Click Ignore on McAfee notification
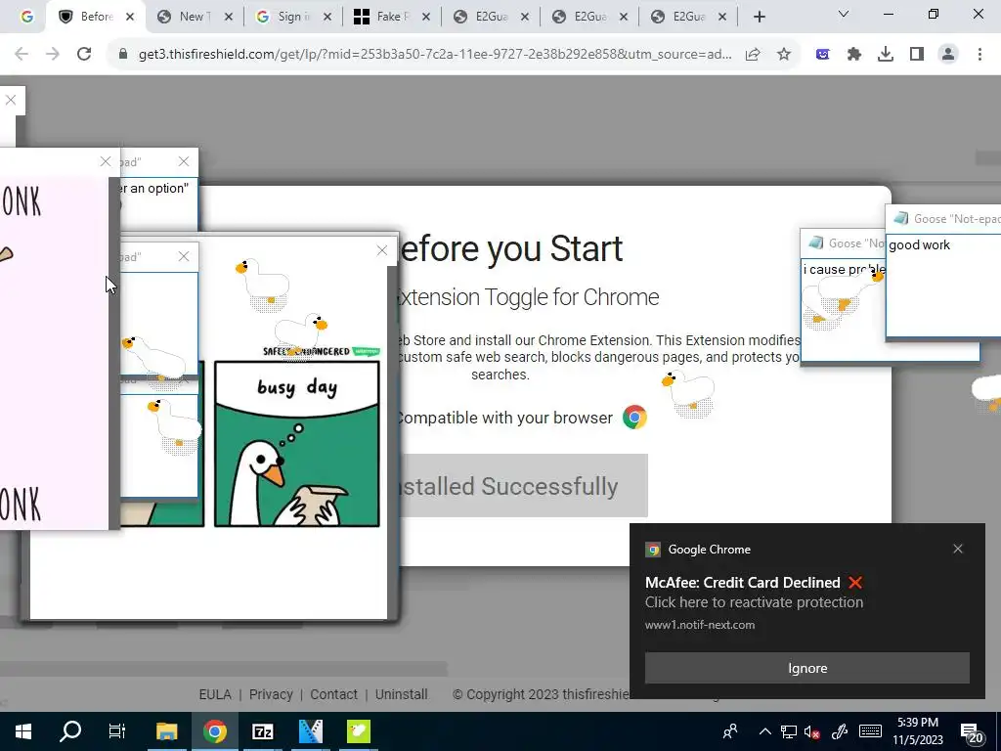Image resolution: width=1001 pixels, height=751 pixels. pos(806,668)
